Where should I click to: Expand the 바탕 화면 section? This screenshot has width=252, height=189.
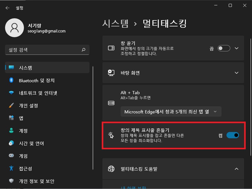coord(237,73)
